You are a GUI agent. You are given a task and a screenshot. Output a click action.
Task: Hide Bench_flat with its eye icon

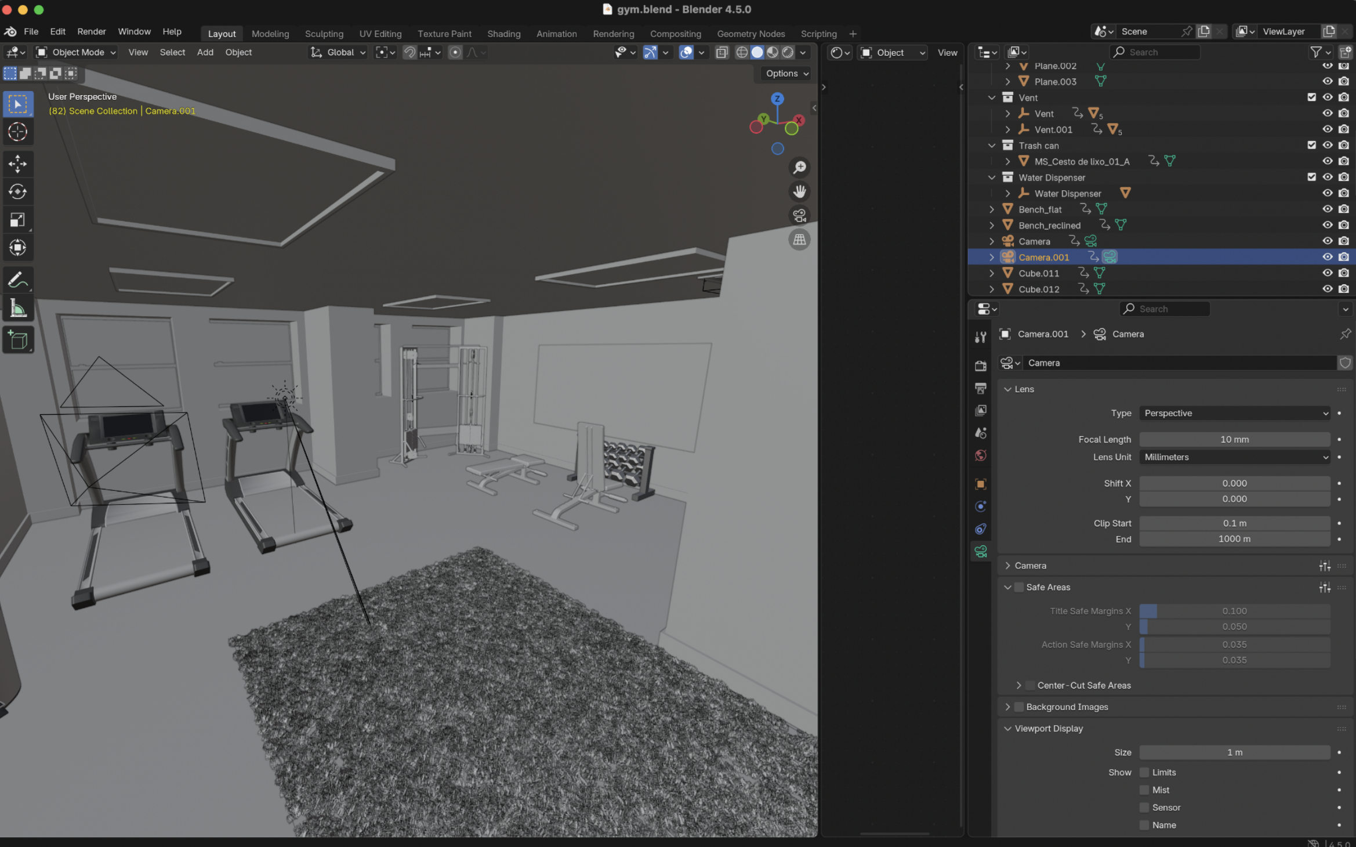click(1327, 209)
